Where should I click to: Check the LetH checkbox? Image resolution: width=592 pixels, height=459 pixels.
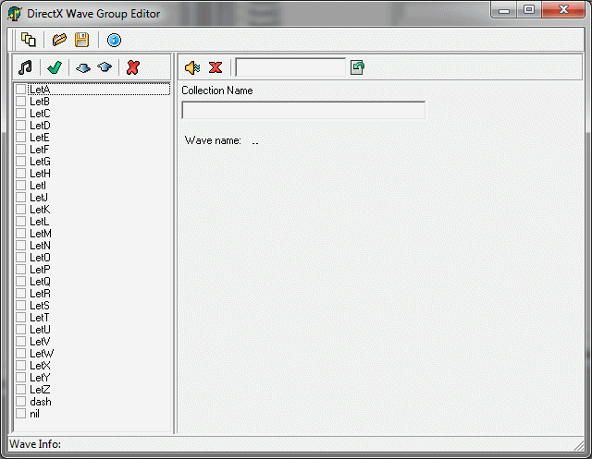(x=21, y=174)
